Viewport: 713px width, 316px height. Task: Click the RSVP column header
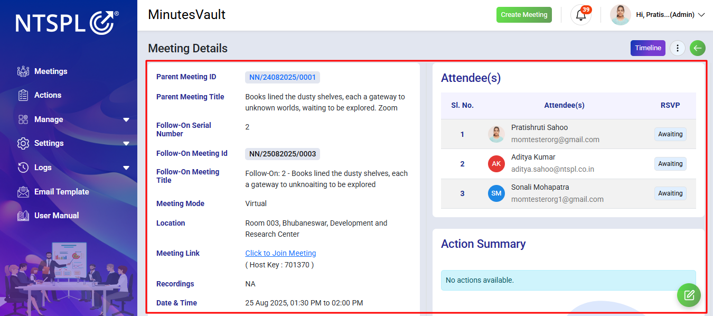point(670,105)
